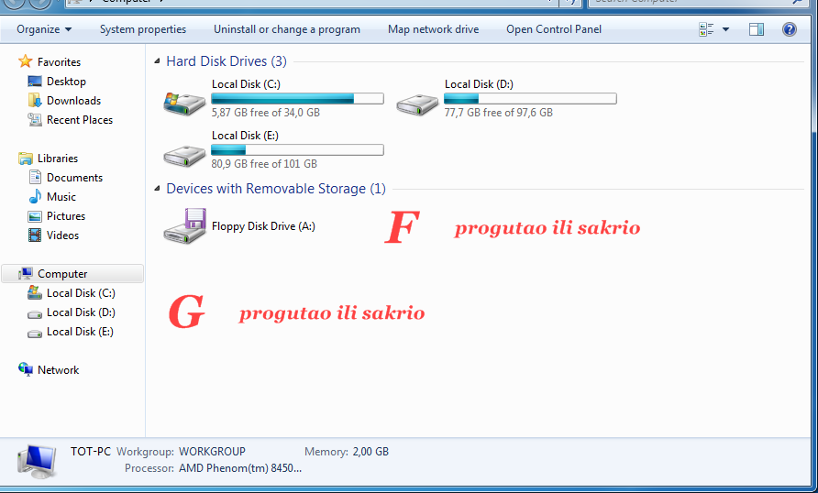The image size is (818, 493).
Task: Click the Local Disk (E:) usage bar
Action: point(297,150)
